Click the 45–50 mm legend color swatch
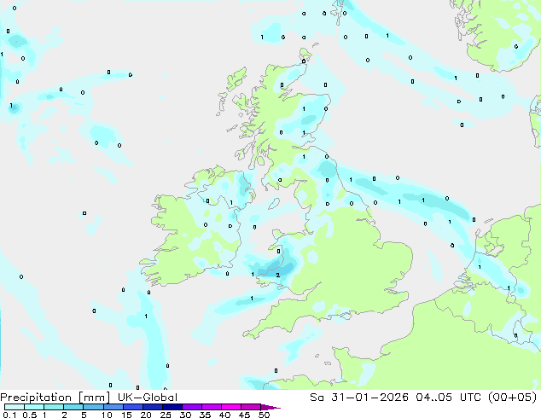Image resolution: width=541 pixels, height=418 pixels. coord(250,407)
